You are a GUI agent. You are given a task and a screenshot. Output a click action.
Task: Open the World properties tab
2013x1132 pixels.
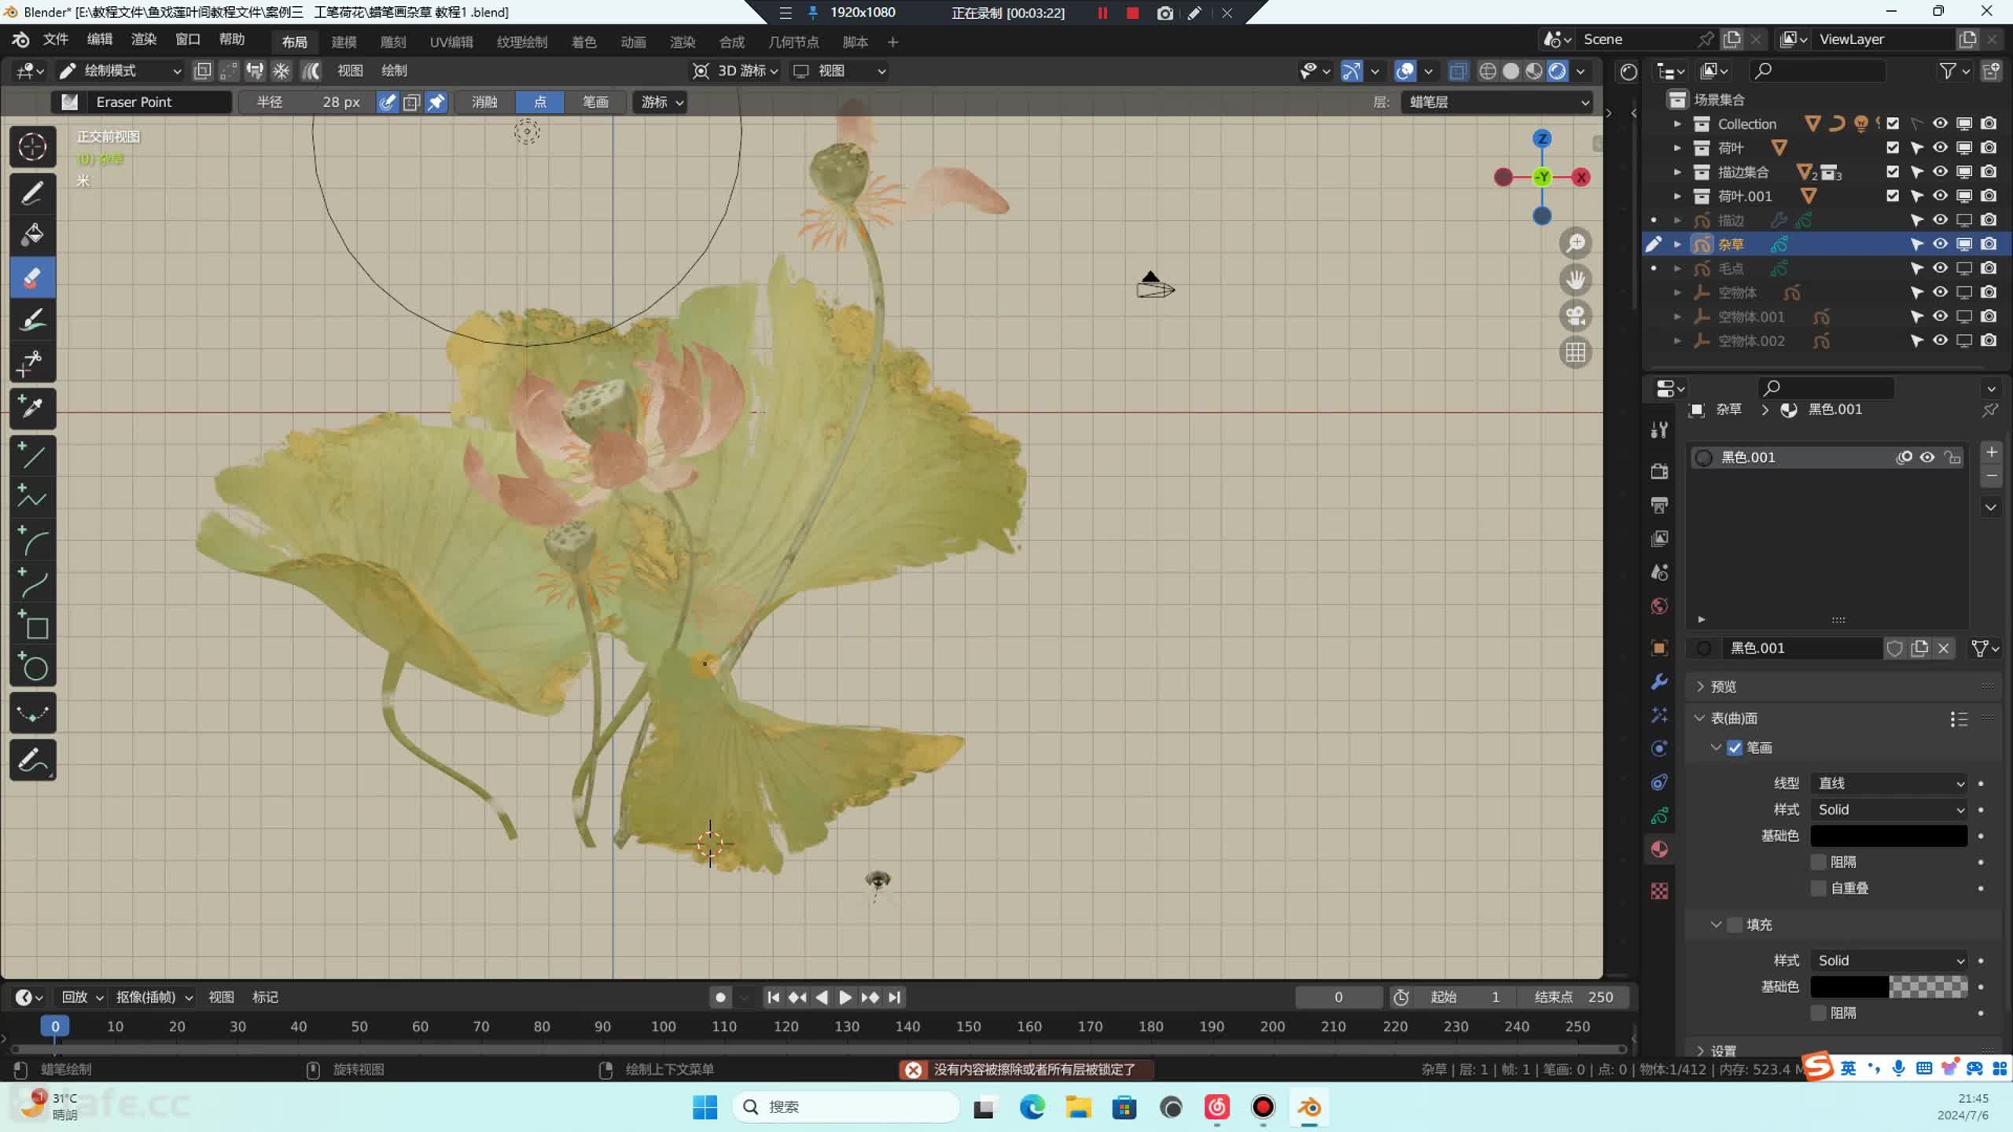(x=1659, y=606)
